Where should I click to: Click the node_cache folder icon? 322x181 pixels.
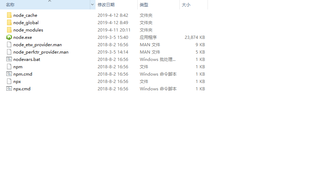point(9,15)
